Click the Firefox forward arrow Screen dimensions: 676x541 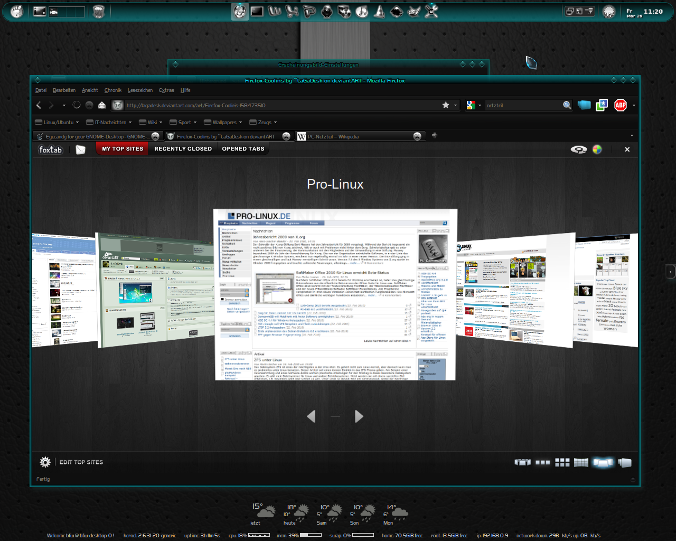tap(51, 105)
